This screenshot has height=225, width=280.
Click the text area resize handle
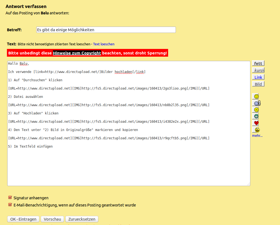click(248, 184)
